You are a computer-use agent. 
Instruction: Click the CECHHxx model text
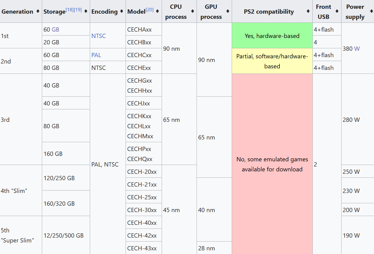click(x=140, y=91)
